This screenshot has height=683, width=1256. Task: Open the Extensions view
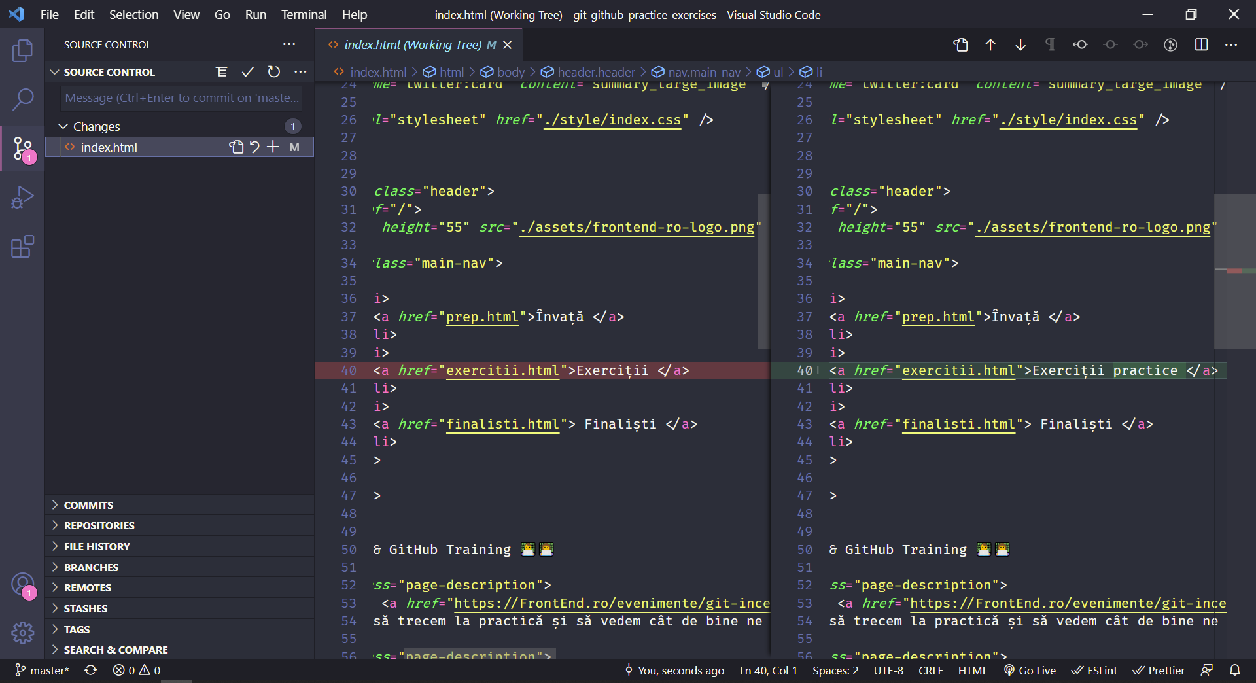coord(22,247)
